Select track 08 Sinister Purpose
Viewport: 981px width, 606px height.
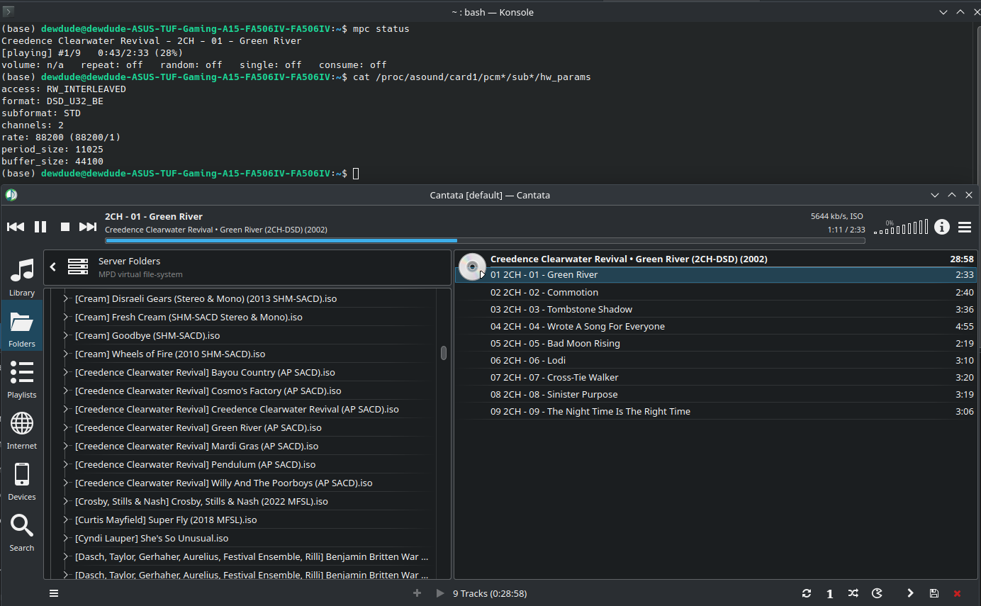coord(716,394)
